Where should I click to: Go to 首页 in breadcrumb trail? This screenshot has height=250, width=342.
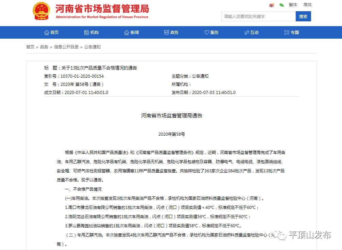coord(30,47)
